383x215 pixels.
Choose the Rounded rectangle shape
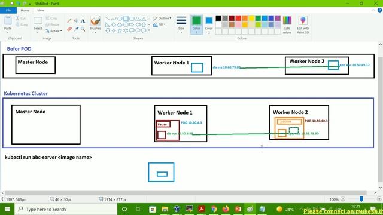(x=132, y=19)
